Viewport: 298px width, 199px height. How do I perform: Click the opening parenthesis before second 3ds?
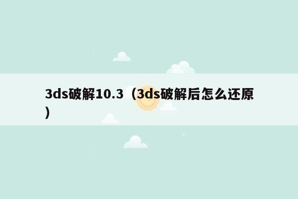(134, 94)
